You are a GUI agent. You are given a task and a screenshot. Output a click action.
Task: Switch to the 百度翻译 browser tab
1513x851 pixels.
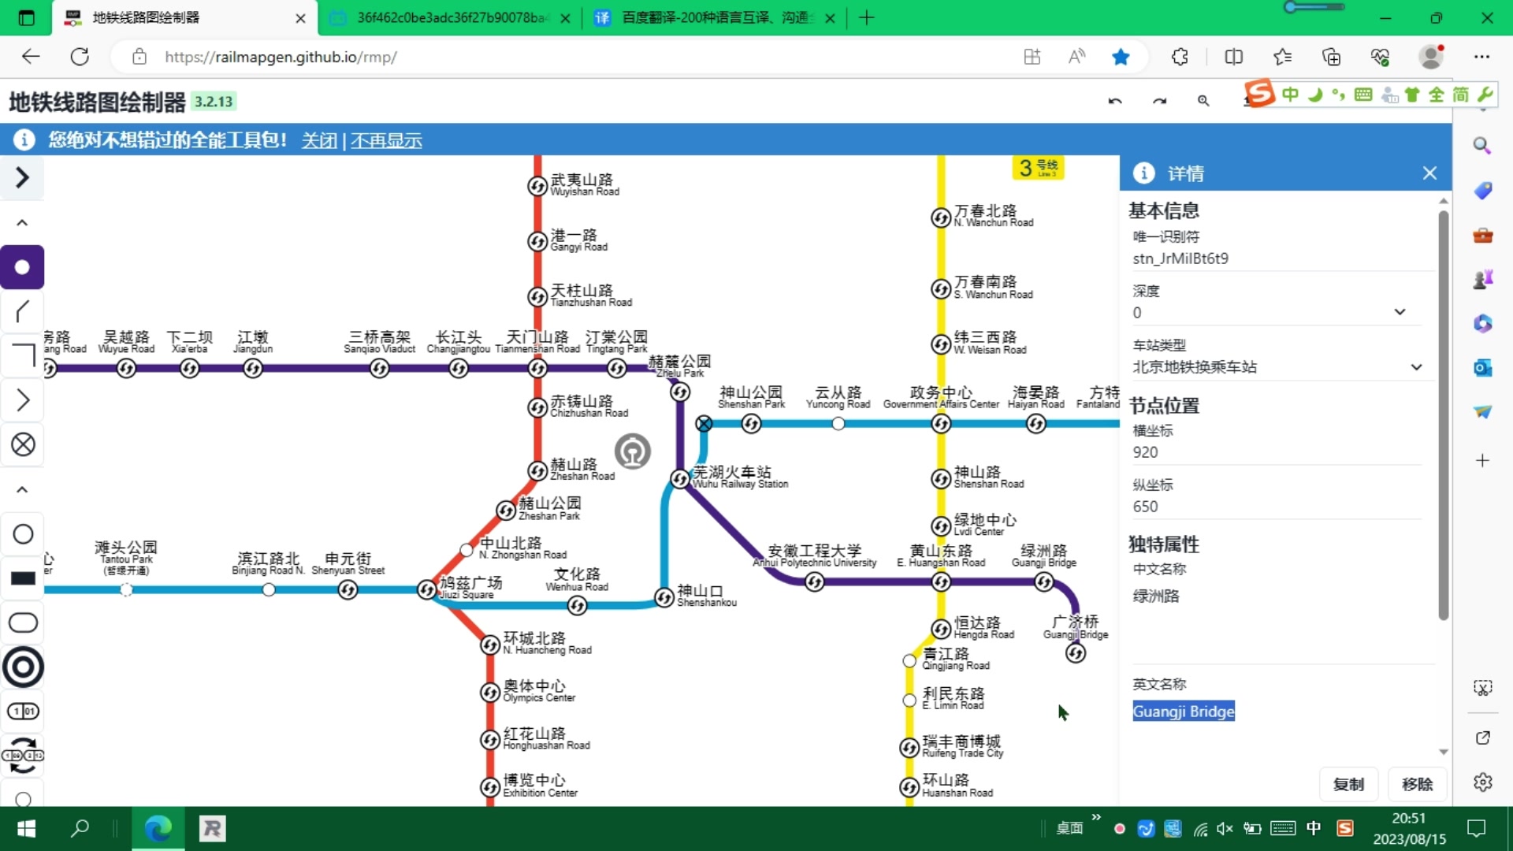pyautogui.click(x=709, y=17)
